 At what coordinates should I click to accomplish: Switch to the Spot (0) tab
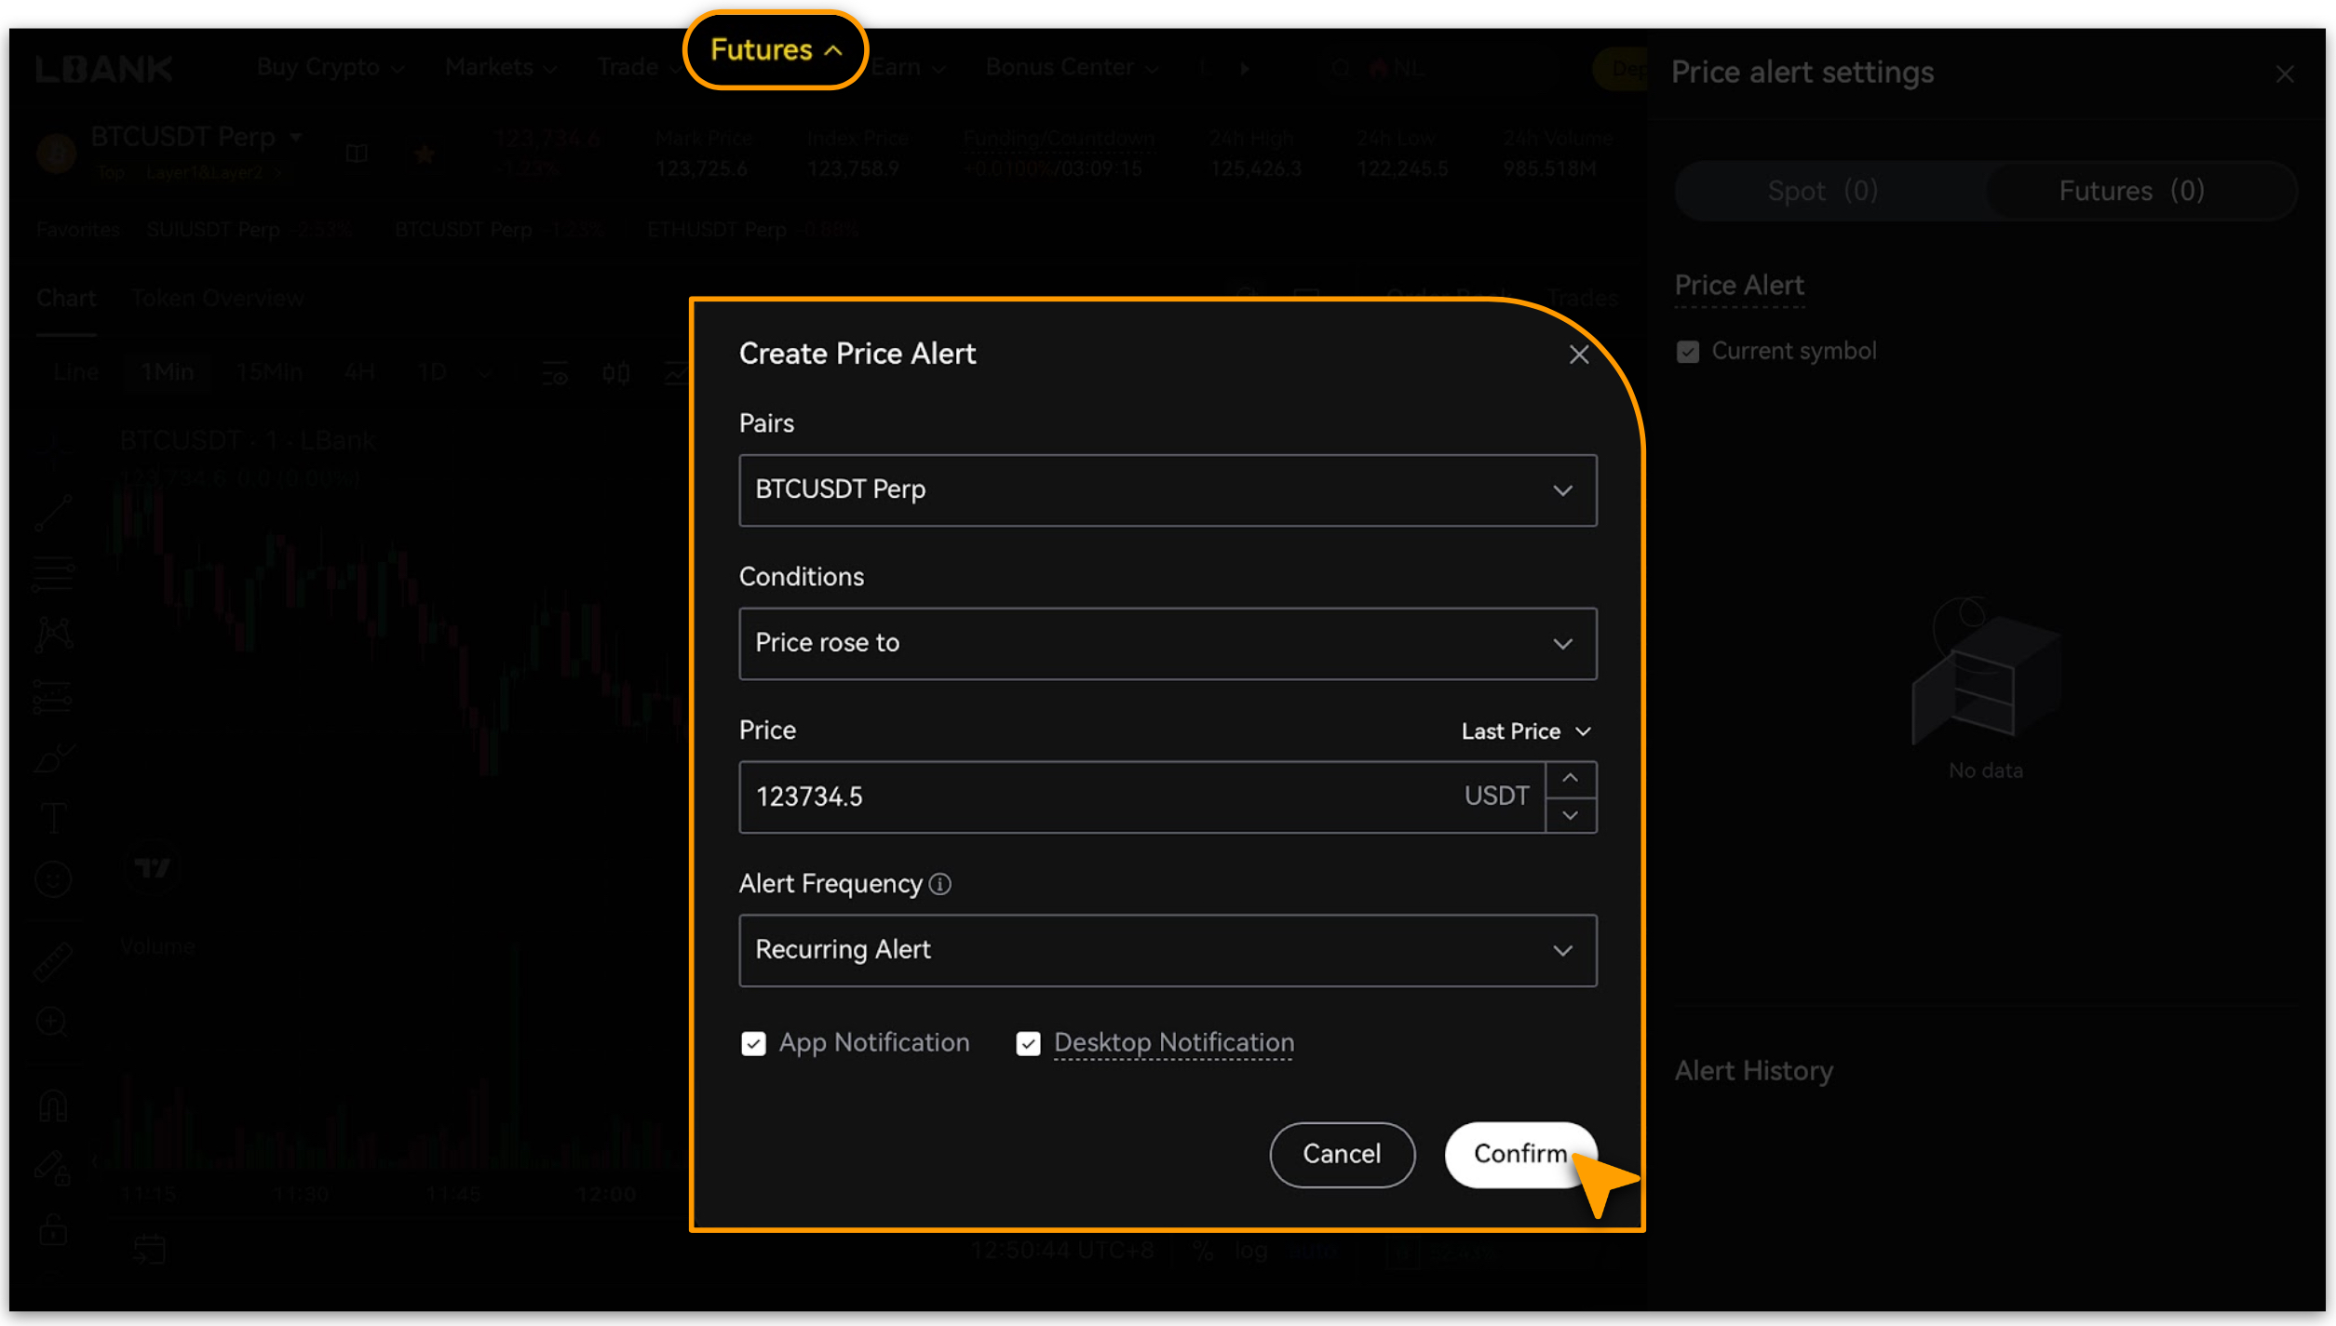(x=1822, y=191)
